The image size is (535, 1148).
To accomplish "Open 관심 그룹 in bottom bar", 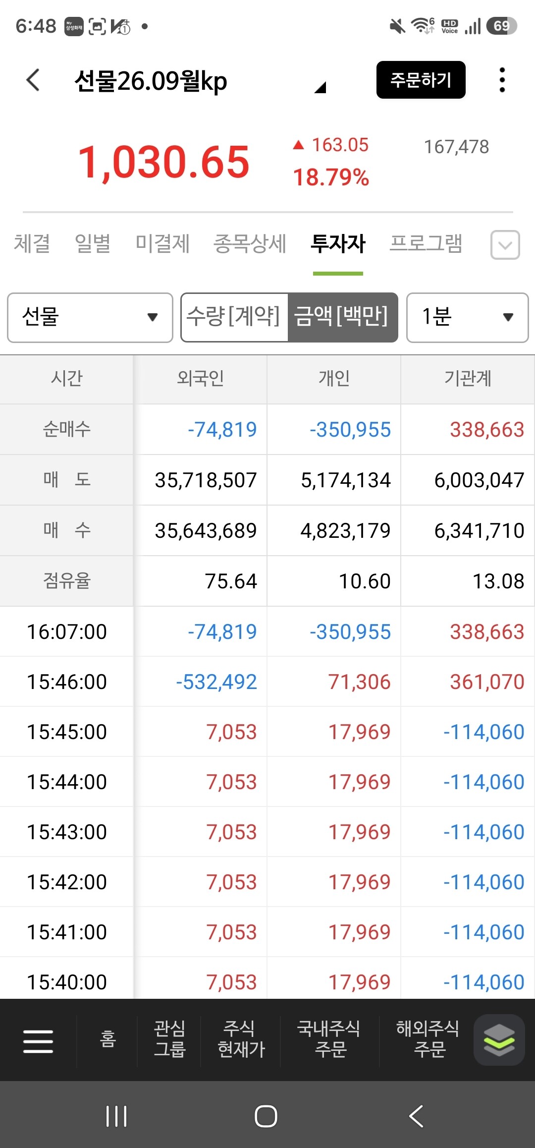I will pos(169,1039).
